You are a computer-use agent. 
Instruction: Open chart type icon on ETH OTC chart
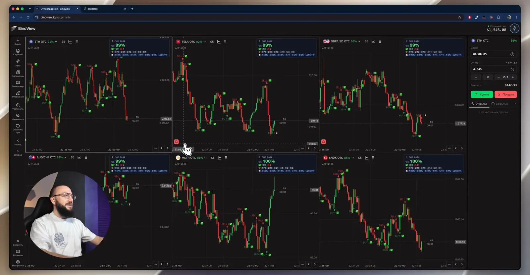click(x=70, y=42)
